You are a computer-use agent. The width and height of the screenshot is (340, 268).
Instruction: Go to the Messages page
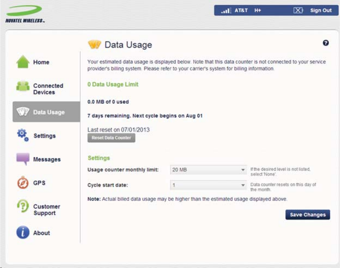(x=47, y=159)
